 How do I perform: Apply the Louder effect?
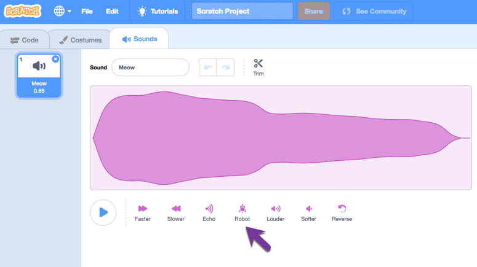coord(275,213)
